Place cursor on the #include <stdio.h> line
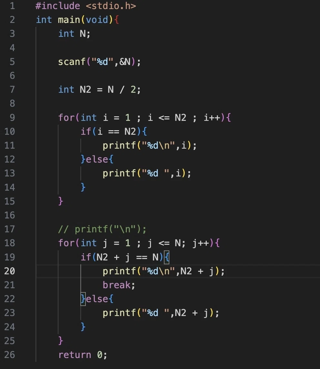The image size is (320, 369). click(86, 6)
